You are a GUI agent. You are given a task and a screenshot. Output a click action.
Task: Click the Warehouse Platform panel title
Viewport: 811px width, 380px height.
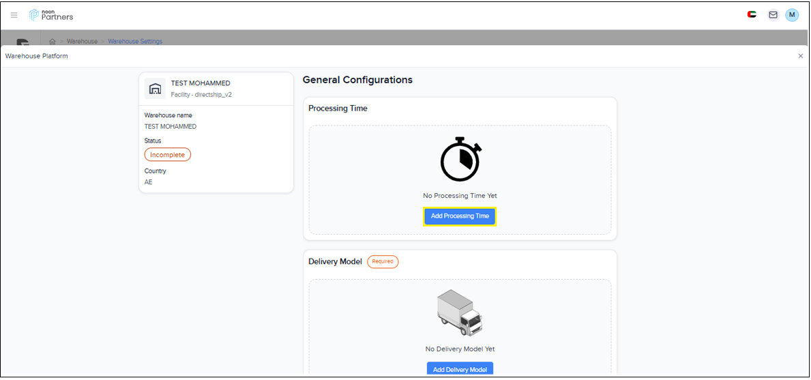pos(37,56)
